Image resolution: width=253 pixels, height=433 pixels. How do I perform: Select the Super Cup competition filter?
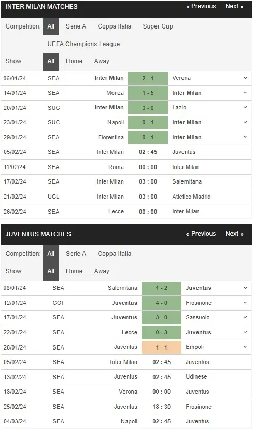[x=158, y=26]
